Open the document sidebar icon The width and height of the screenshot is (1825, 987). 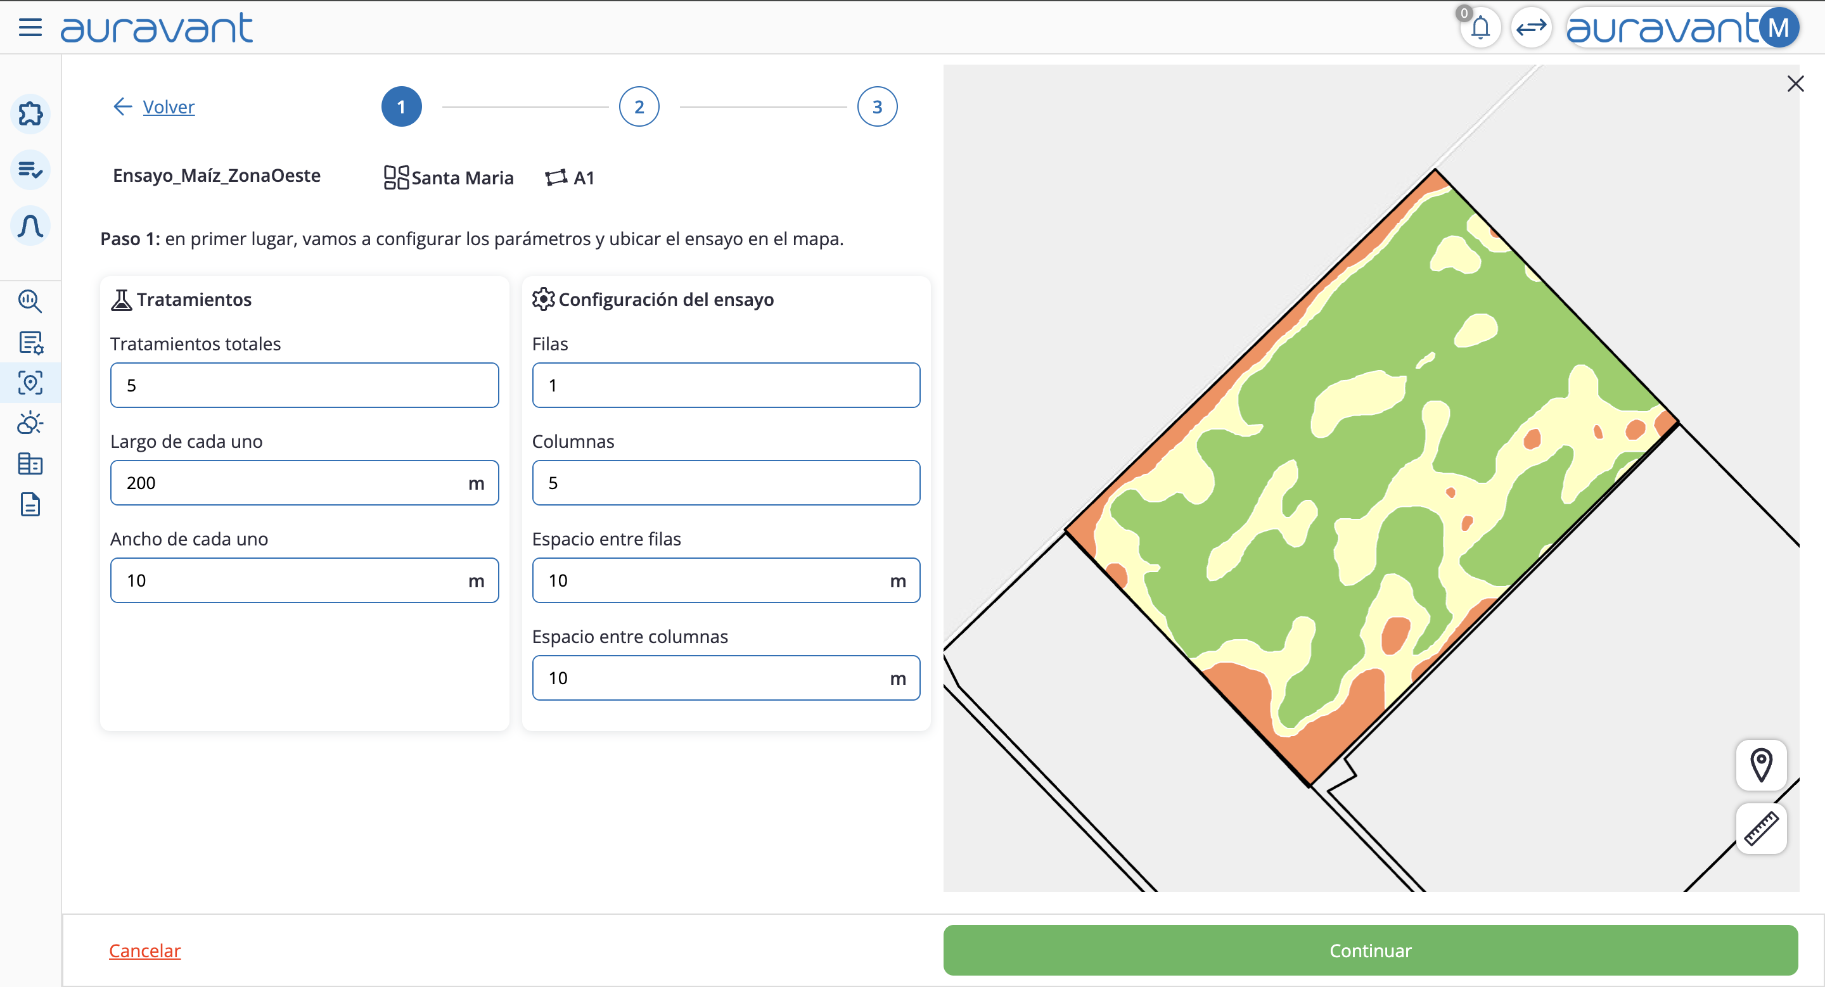(x=30, y=505)
